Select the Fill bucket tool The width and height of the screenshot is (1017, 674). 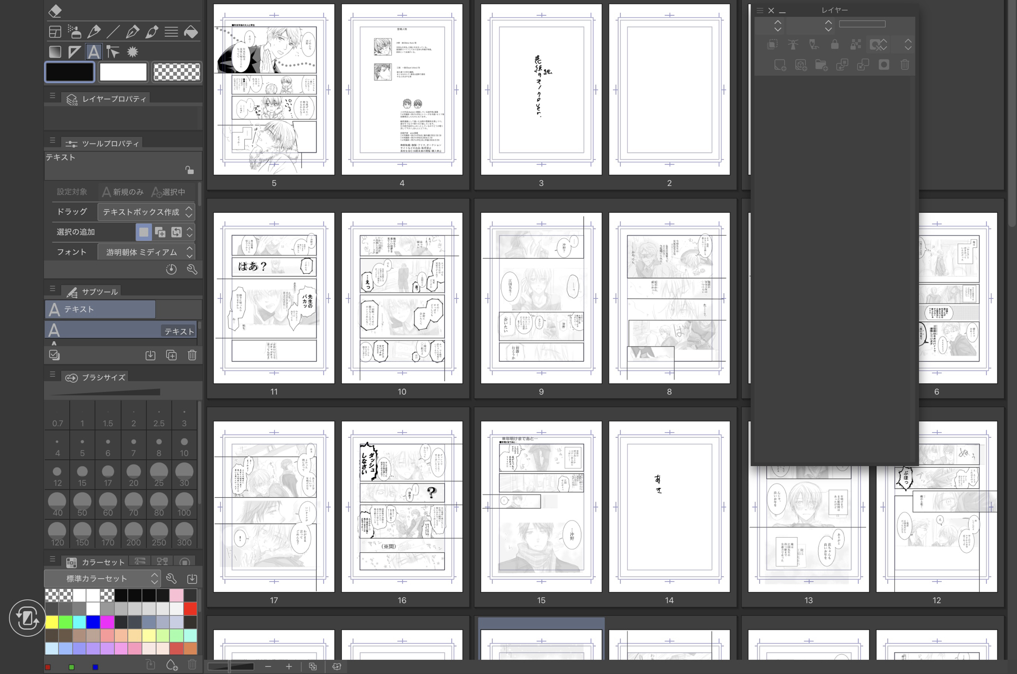191,32
